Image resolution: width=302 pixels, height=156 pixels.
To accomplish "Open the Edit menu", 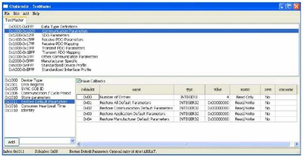I will 17,13.
